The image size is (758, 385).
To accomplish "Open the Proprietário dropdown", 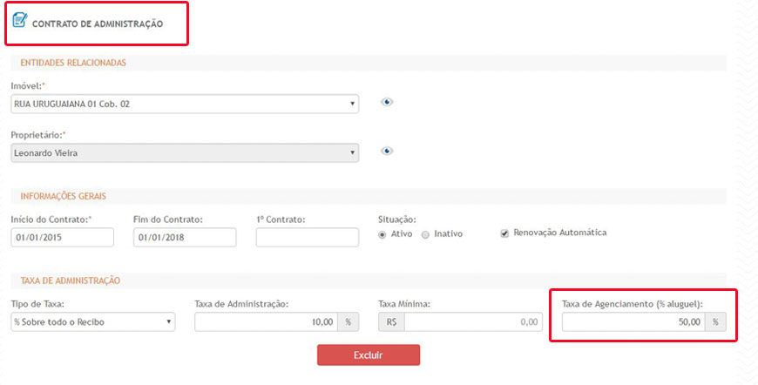I will 184,153.
